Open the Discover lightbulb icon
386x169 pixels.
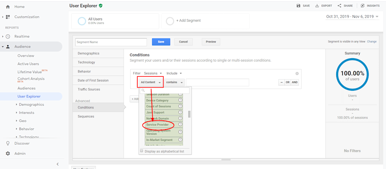point(8,143)
